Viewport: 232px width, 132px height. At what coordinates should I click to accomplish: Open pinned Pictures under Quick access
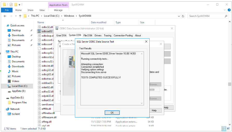pos(16,45)
